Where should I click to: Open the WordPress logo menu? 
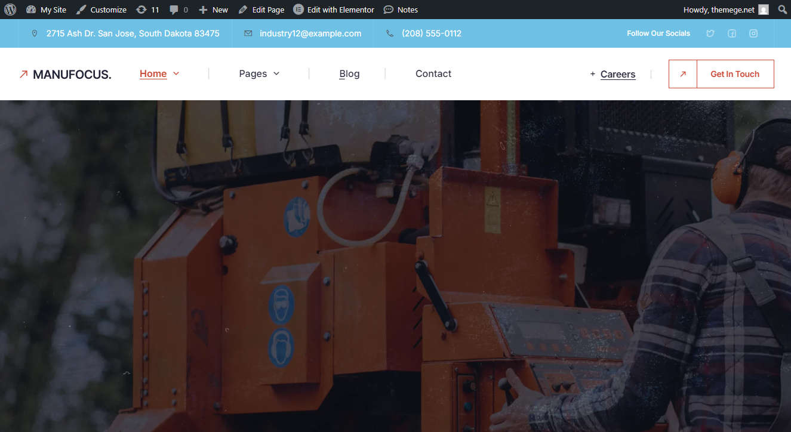[10, 10]
